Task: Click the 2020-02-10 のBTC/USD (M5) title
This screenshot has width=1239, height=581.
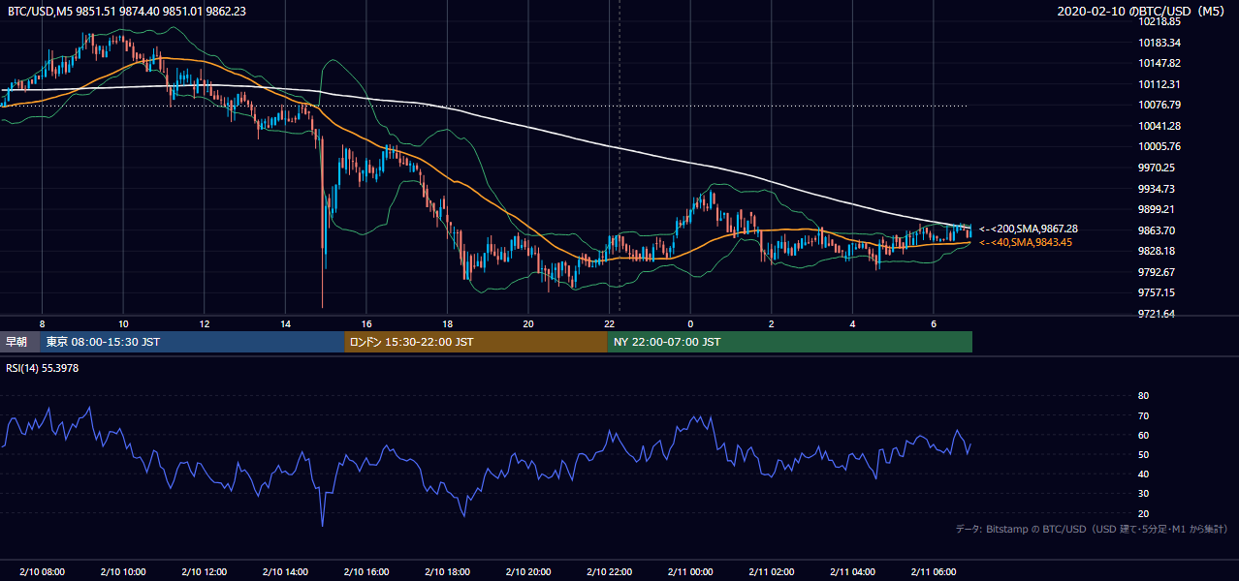Action: (1143, 11)
